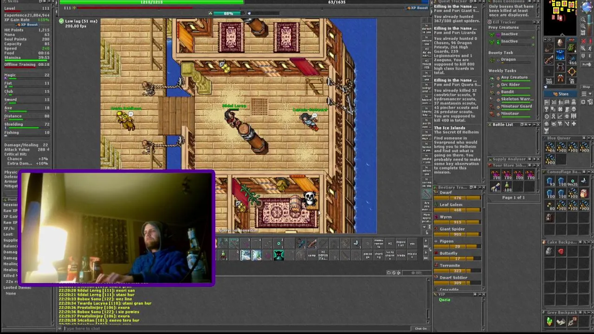Click the boots equipment slot

click(561, 78)
